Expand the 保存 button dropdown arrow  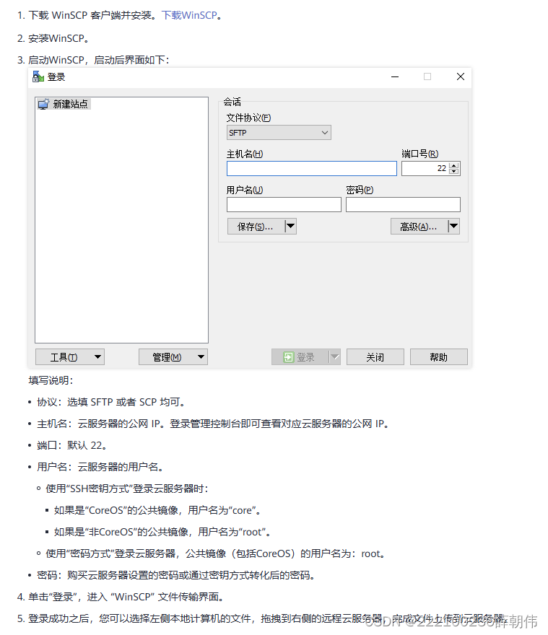291,227
